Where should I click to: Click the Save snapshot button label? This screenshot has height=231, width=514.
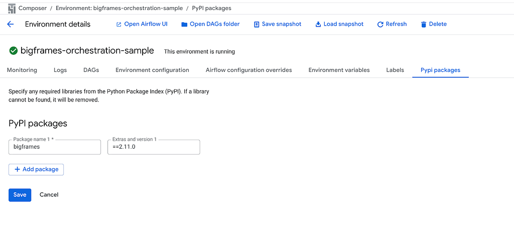pyautogui.click(x=282, y=24)
